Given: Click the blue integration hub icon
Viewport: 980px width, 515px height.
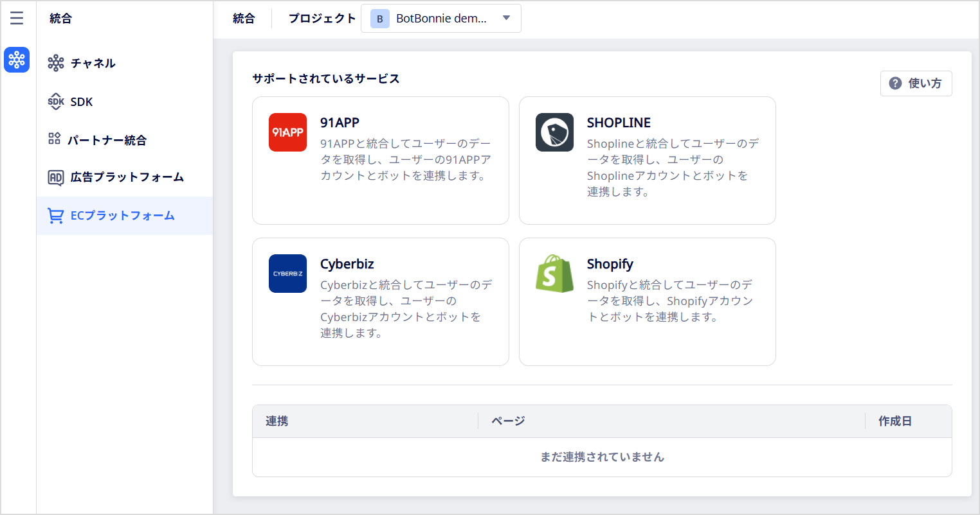Looking at the screenshot, I should [17, 60].
